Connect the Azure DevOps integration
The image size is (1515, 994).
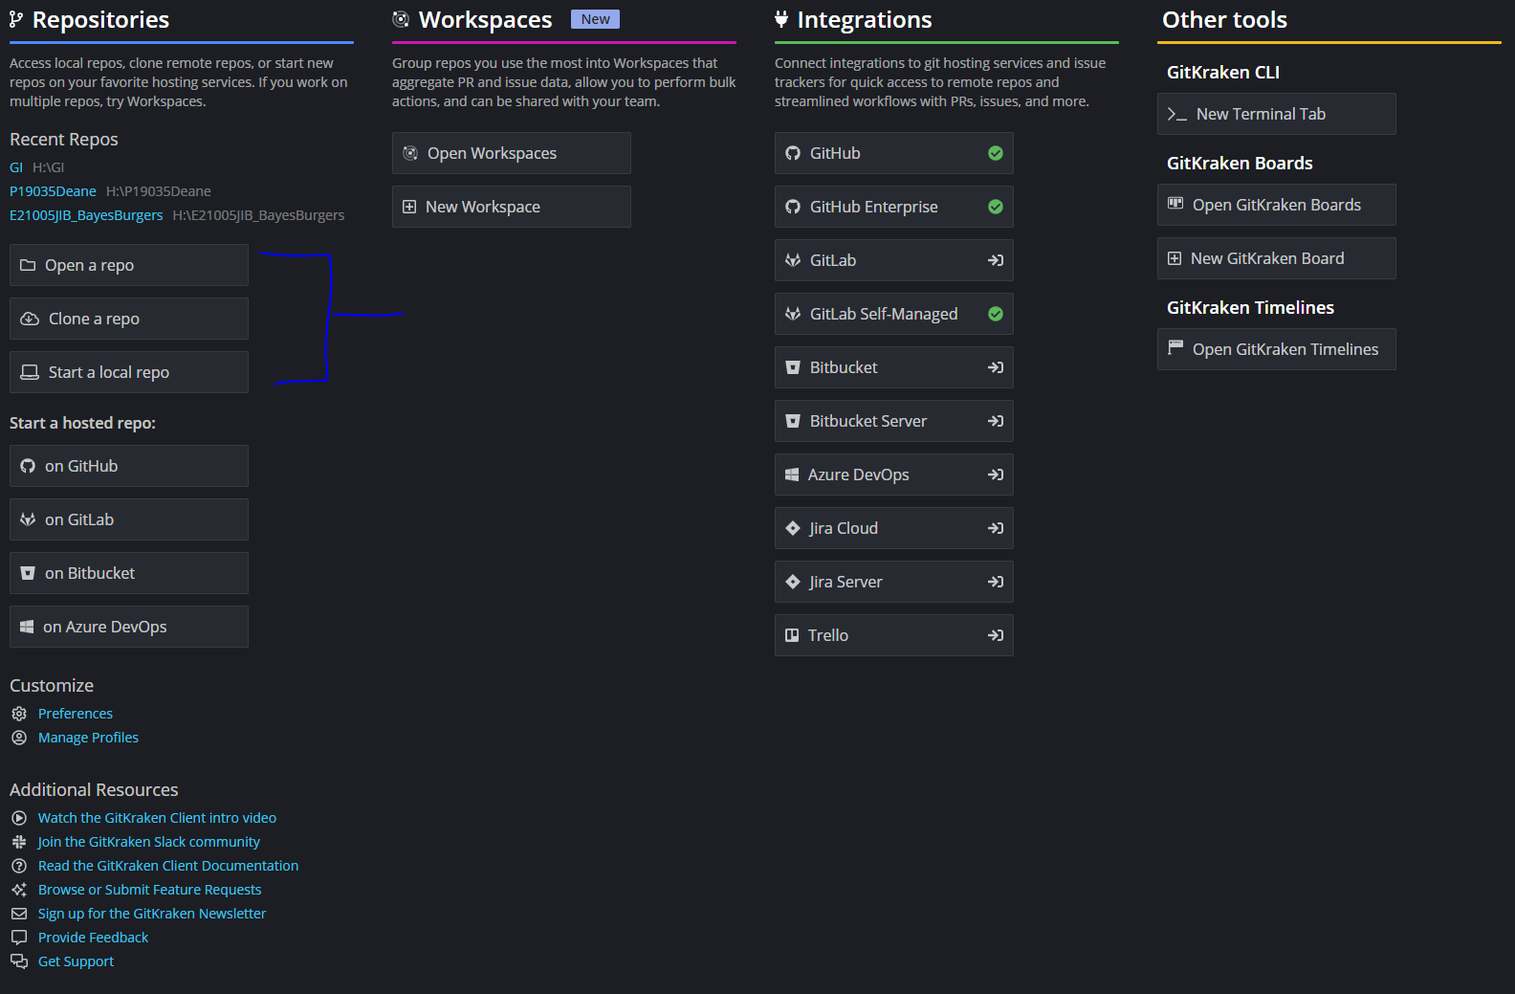(894, 475)
